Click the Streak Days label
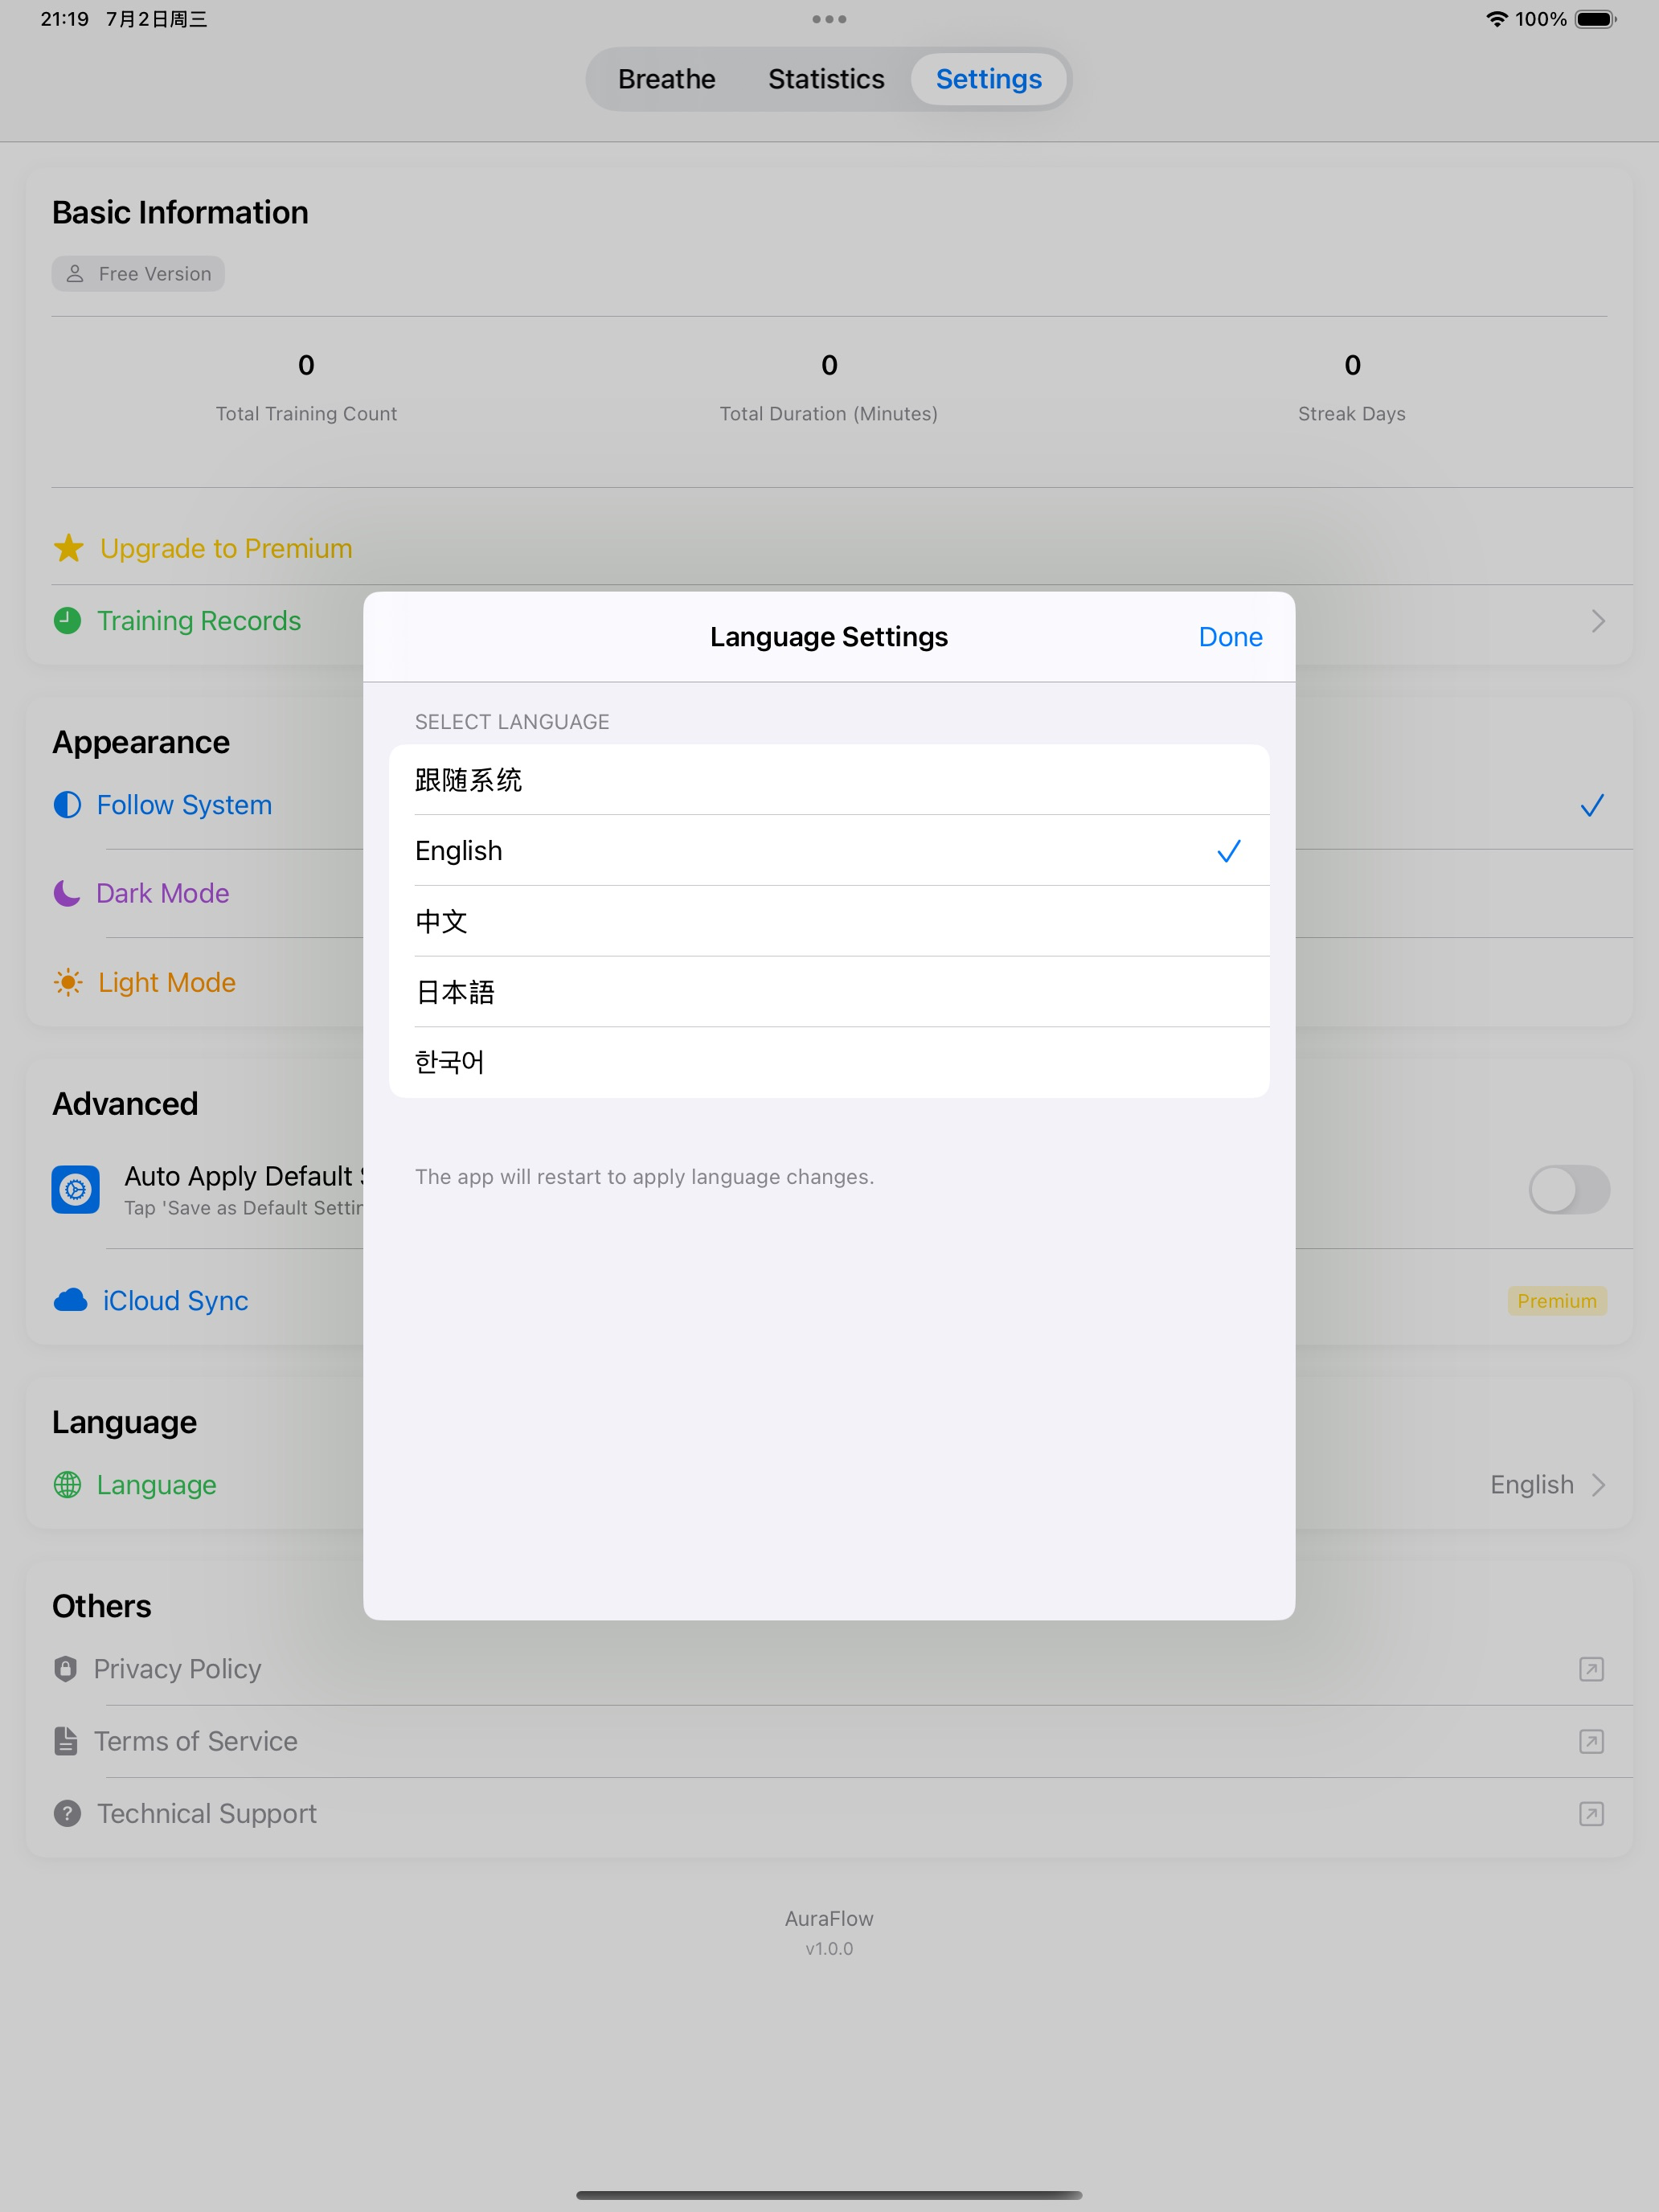Image resolution: width=1659 pixels, height=2212 pixels. click(x=1352, y=414)
